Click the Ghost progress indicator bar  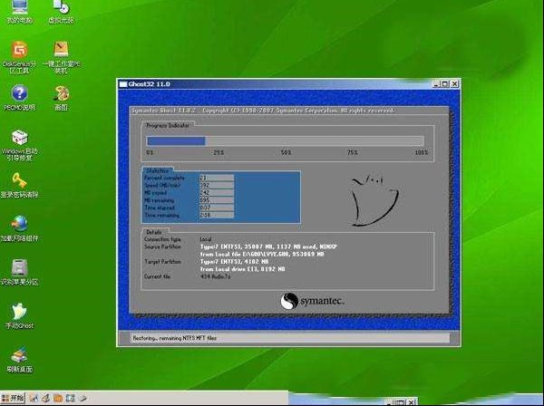click(286, 140)
